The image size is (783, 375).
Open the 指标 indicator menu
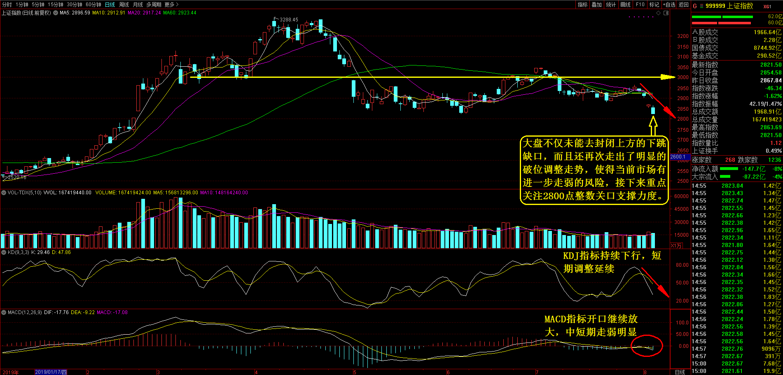pos(582,5)
